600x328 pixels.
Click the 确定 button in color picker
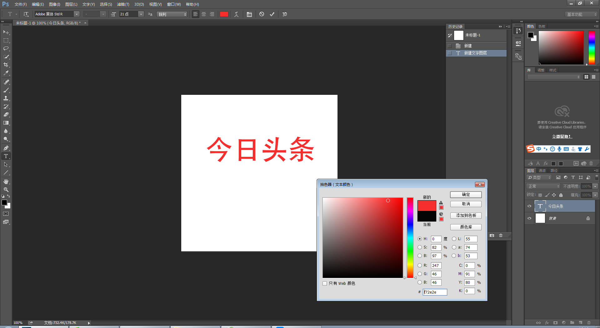tap(466, 195)
